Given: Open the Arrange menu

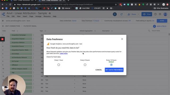Looking at the screenshot, I should [38, 16].
